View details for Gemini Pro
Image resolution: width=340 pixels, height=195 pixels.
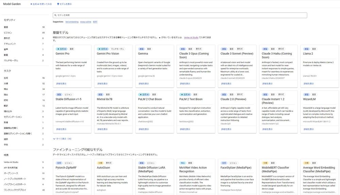click(x=61, y=84)
